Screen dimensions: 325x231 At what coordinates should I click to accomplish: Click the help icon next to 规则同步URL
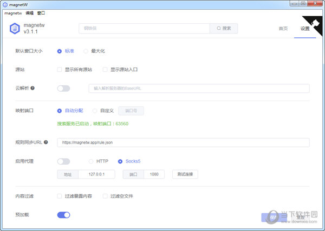point(46,142)
